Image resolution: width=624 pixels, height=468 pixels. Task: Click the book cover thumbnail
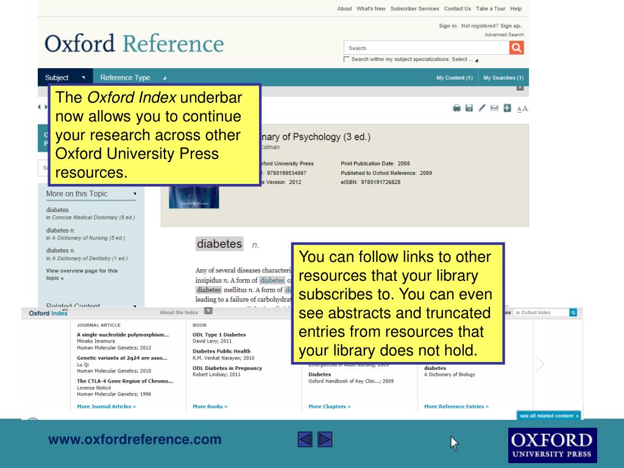[x=194, y=197]
